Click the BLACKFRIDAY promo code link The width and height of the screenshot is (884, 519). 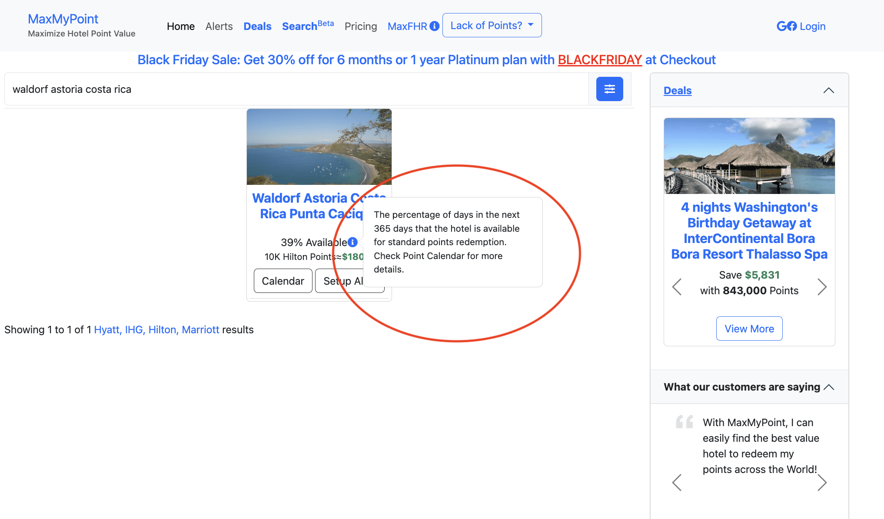[x=600, y=60]
